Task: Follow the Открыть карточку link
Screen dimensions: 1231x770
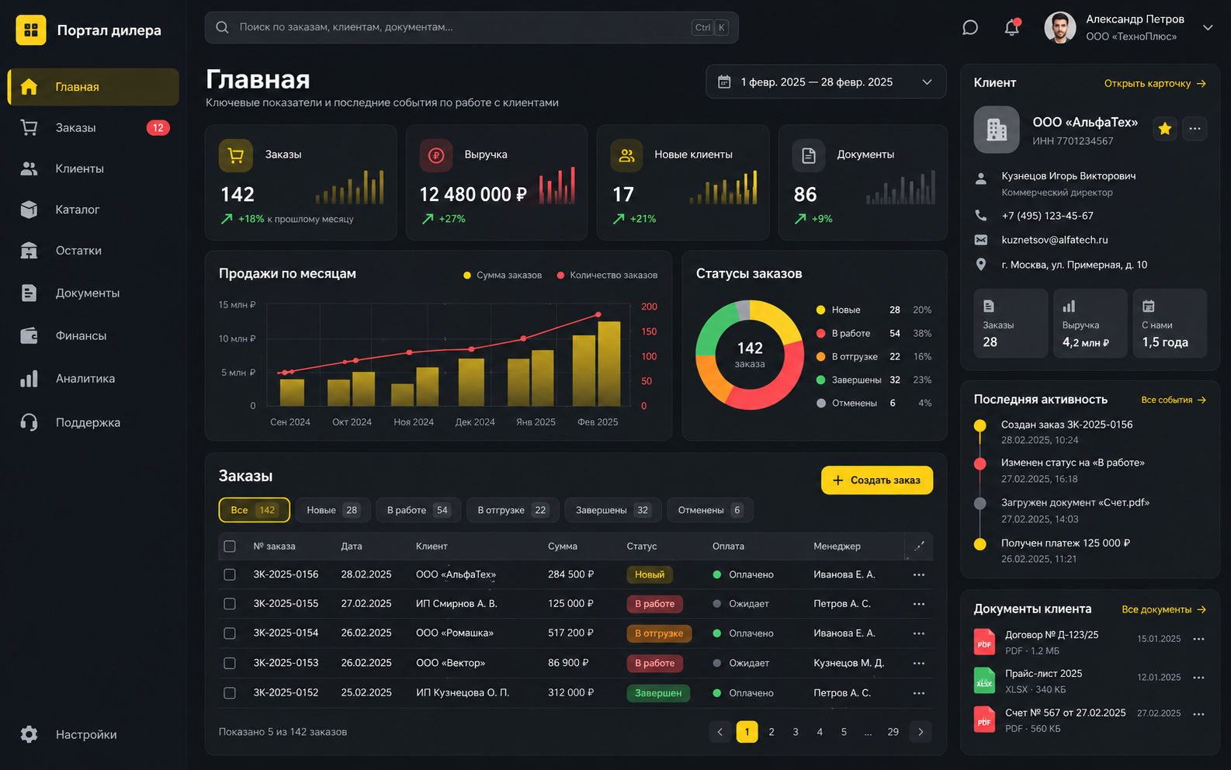Action: [x=1155, y=84]
